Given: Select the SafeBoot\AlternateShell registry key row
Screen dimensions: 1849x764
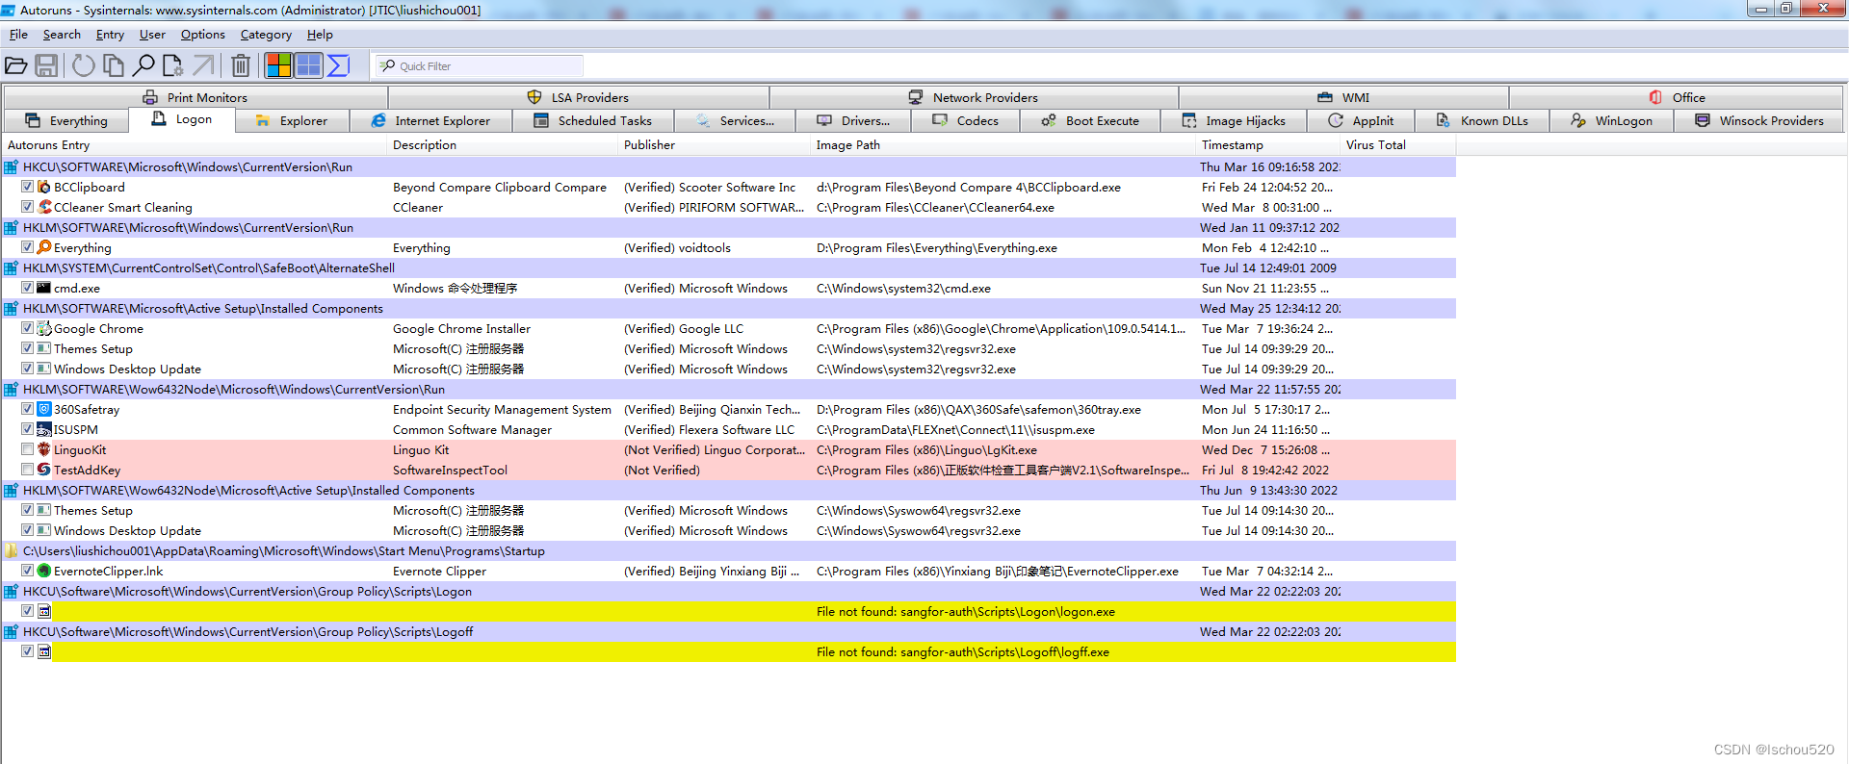Looking at the screenshot, I should 729,267.
